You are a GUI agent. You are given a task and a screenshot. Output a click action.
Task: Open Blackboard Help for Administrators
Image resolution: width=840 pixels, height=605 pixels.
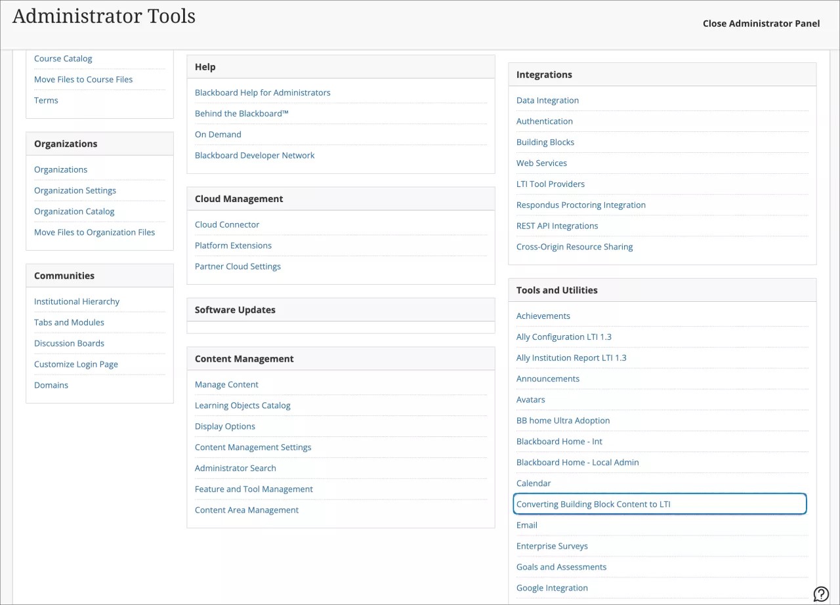(262, 93)
